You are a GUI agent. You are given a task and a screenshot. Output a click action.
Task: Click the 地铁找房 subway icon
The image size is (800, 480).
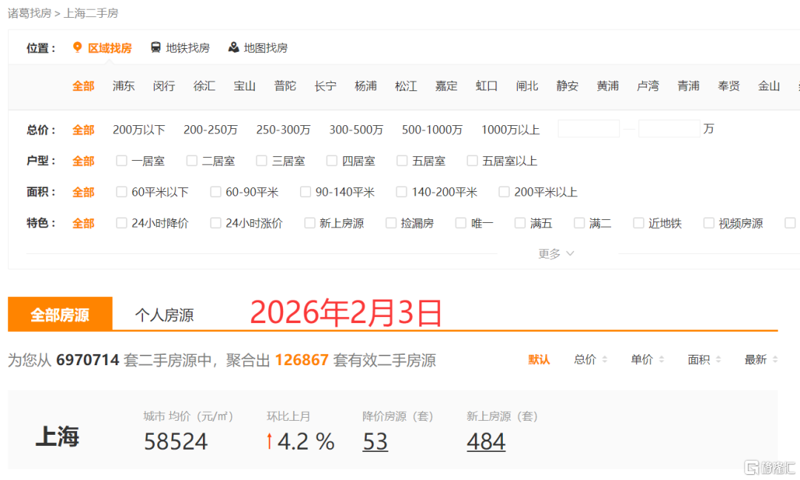(156, 47)
